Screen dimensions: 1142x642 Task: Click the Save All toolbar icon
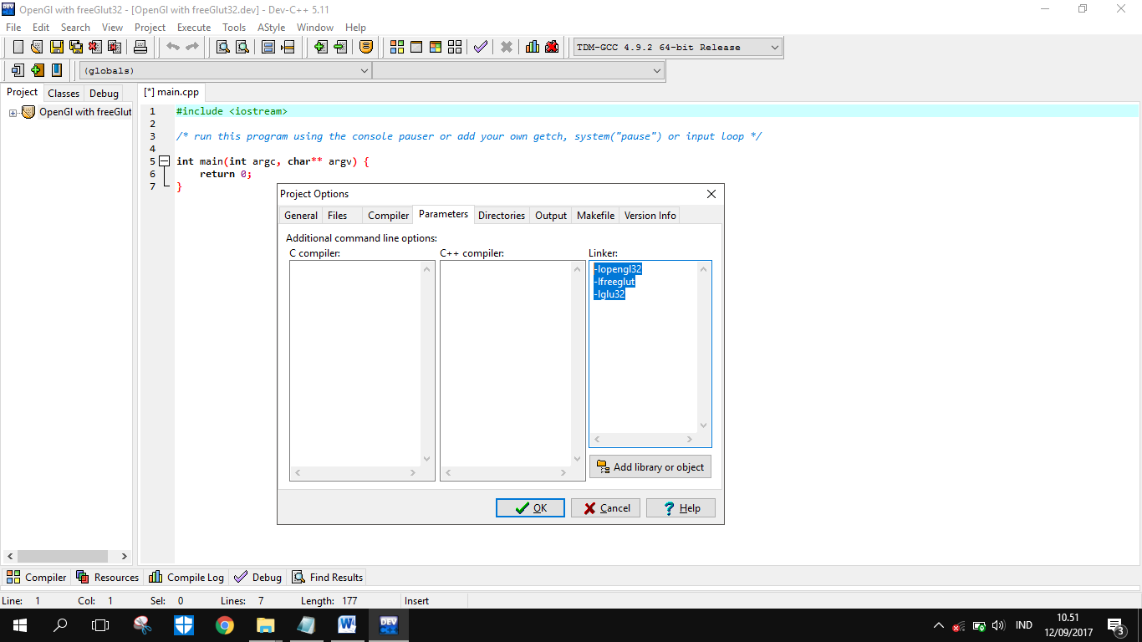point(75,47)
